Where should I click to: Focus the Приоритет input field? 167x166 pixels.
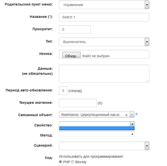coord(75,29)
